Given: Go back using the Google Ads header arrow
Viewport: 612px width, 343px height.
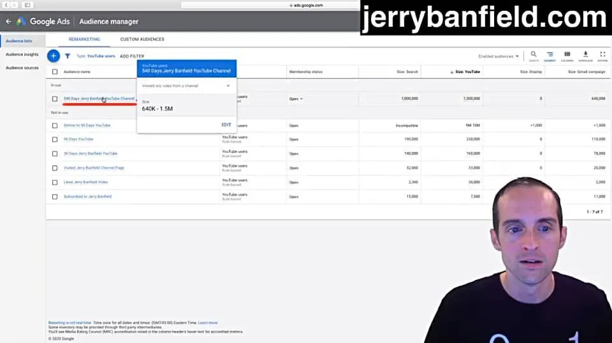Looking at the screenshot, I should (x=8, y=22).
